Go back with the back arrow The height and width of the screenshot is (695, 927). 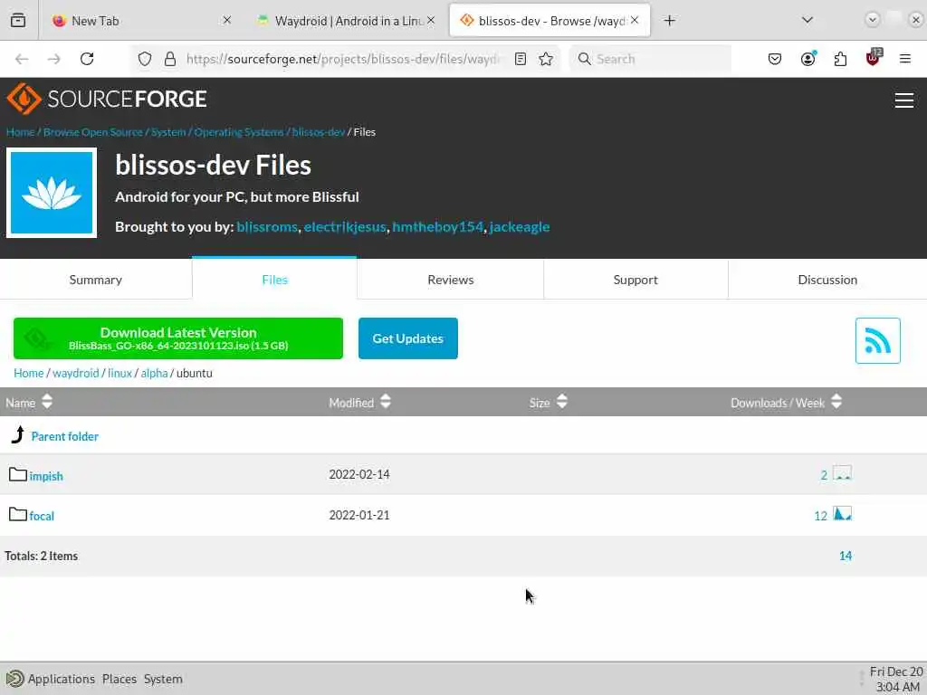pyautogui.click(x=22, y=59)
